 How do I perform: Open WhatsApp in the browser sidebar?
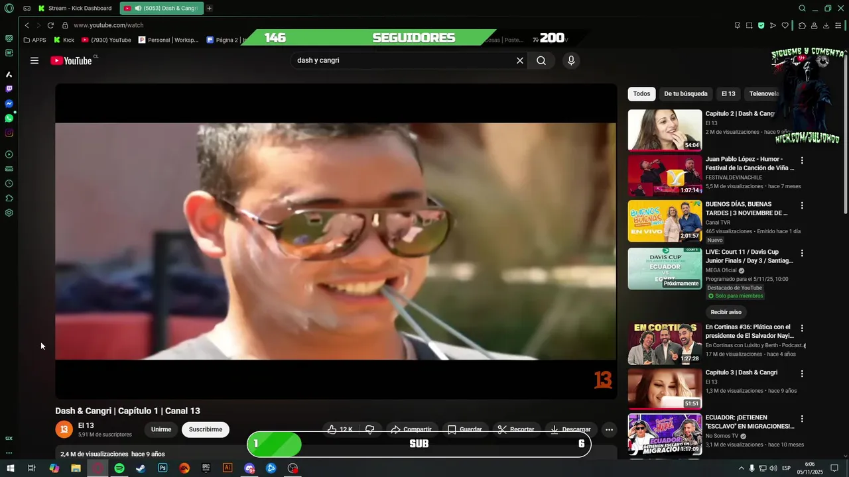click(9, 118)
